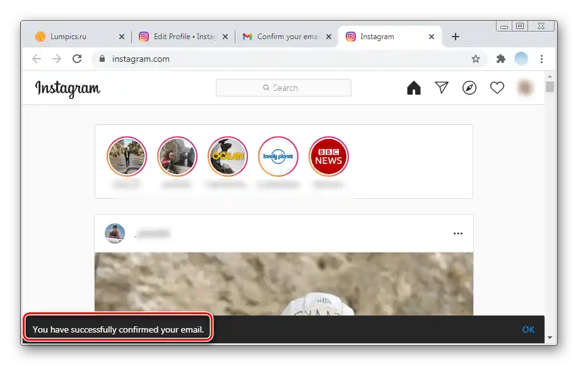Open a new browser tab
Screen dimensions: 578x366
pos(456,37)
